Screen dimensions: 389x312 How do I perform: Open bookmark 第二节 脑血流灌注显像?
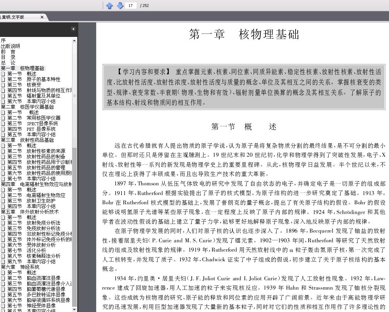click(x=34, y=278)
